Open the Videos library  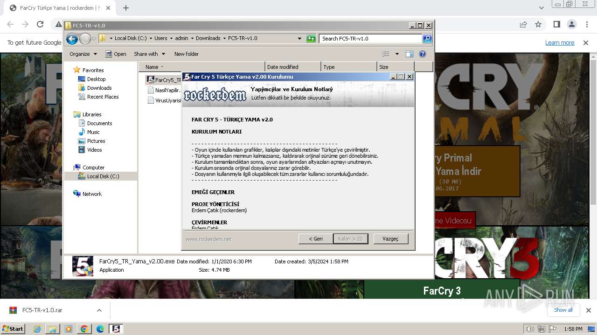(x=94, y=150)
